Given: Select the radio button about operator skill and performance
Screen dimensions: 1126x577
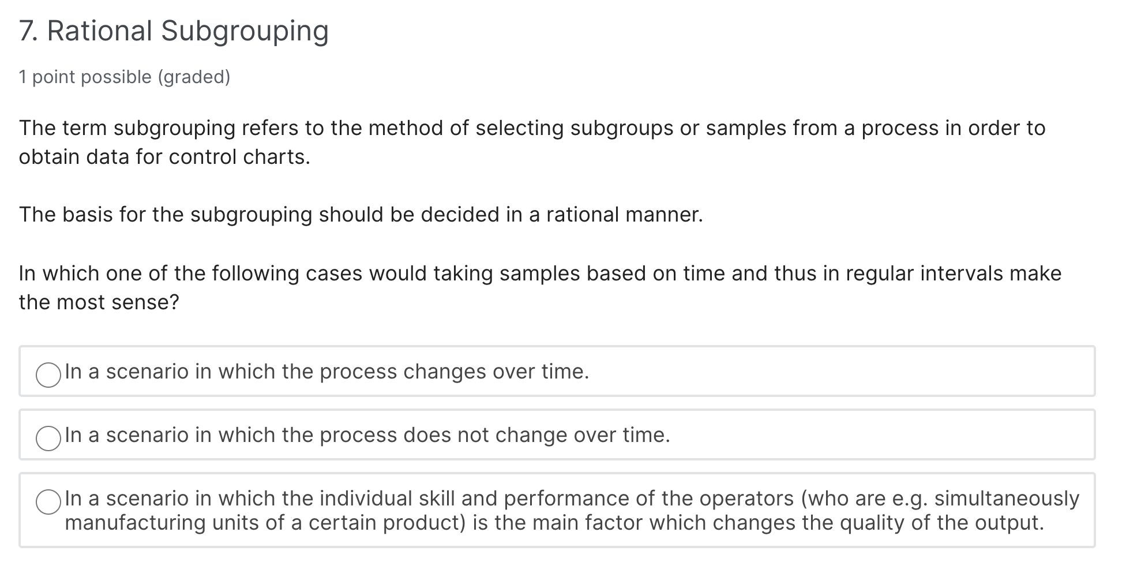Looking at the screenshot, I should click(48, 501).
